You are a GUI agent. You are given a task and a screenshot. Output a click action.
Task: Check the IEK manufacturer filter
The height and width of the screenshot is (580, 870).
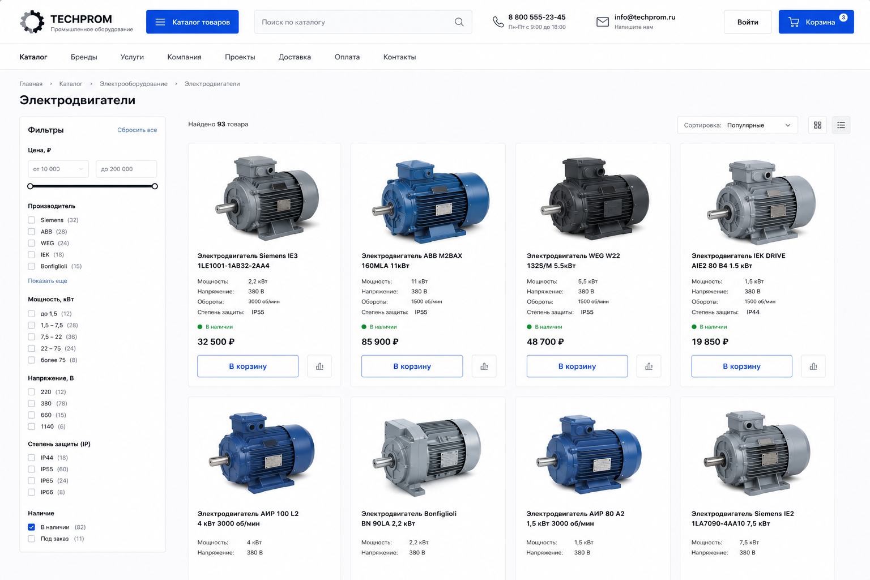(x=32, y=255)
